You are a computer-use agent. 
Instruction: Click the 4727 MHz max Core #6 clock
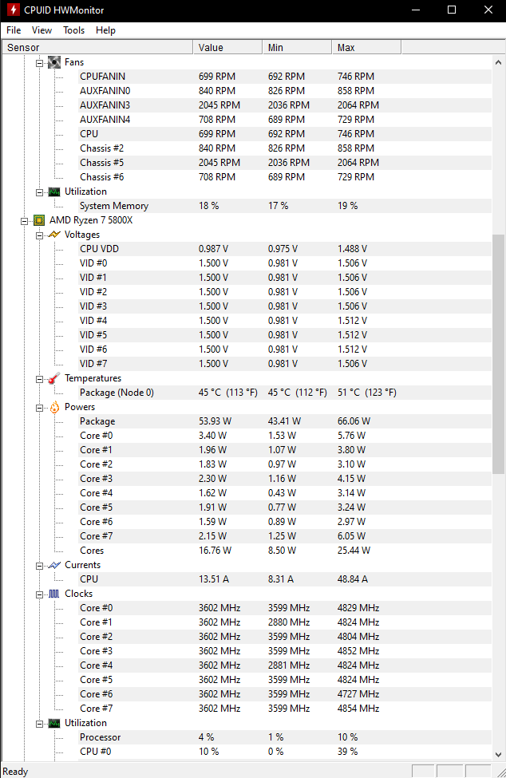[358, 695]
